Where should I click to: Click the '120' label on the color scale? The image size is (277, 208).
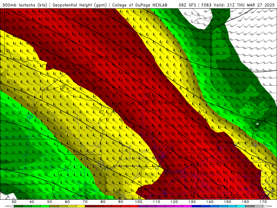coord(174,202)
